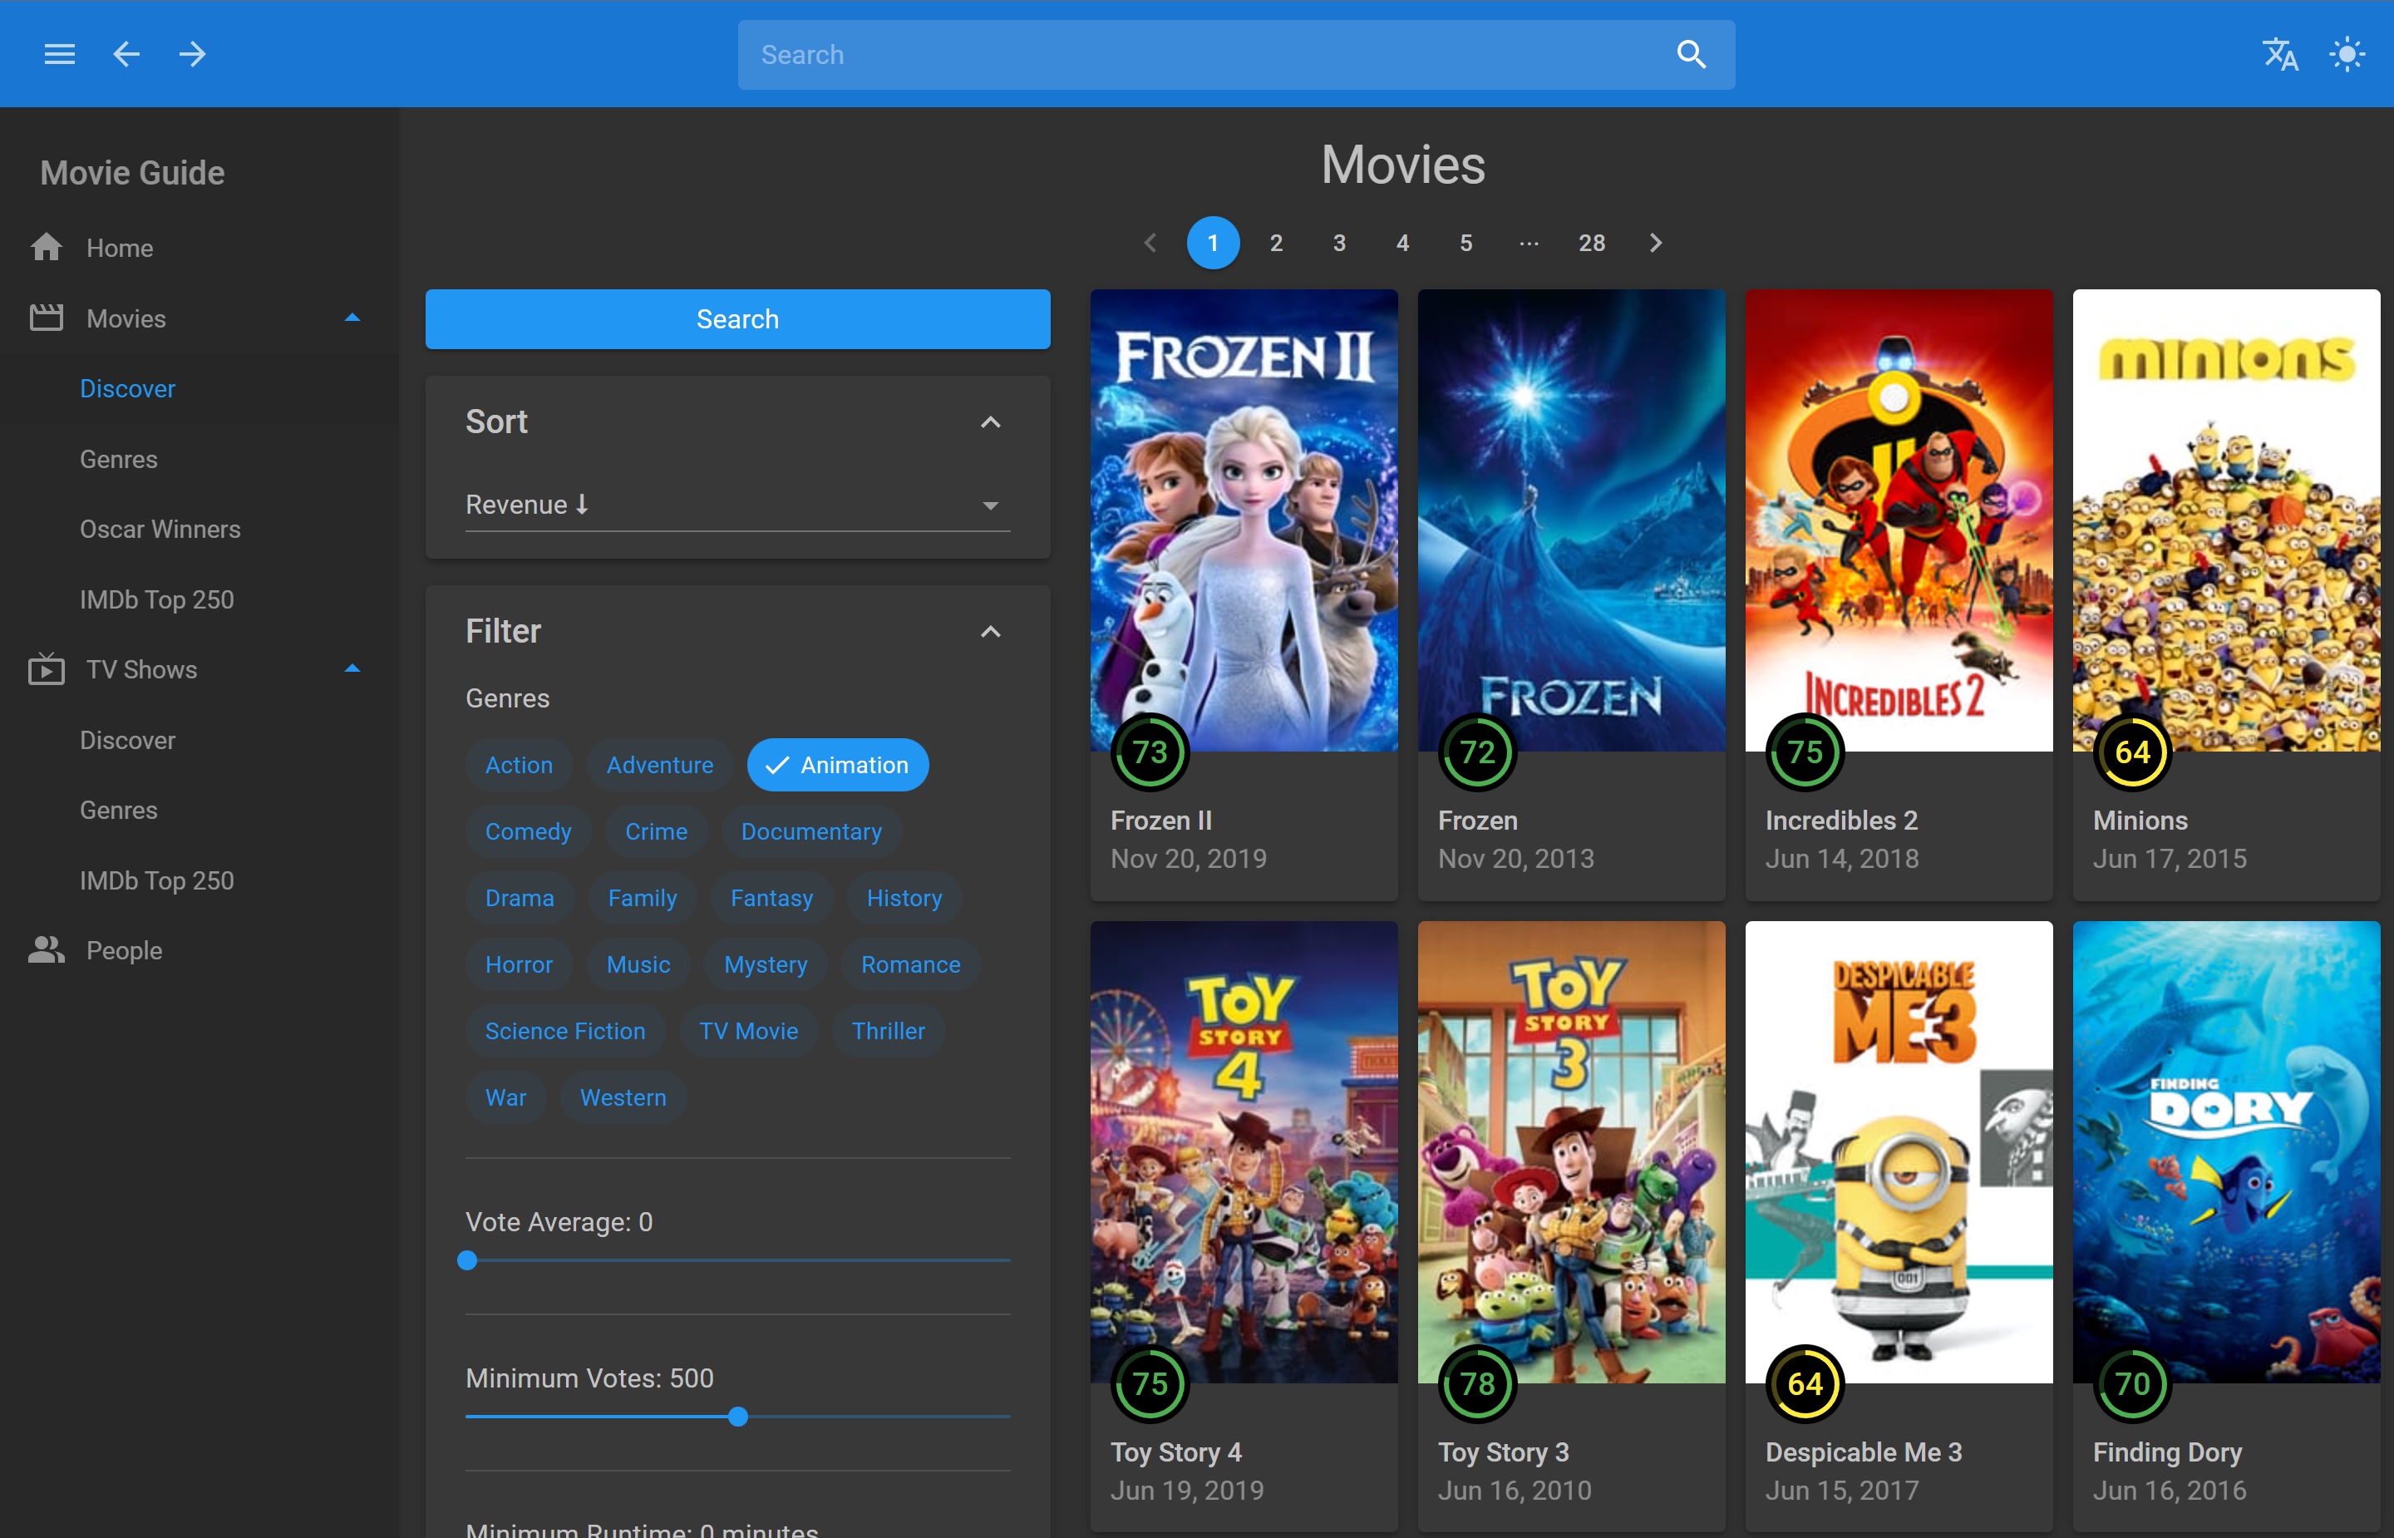Open the language translate icon
The width and height of the screenshot is (2394, 1538).
2279,54
